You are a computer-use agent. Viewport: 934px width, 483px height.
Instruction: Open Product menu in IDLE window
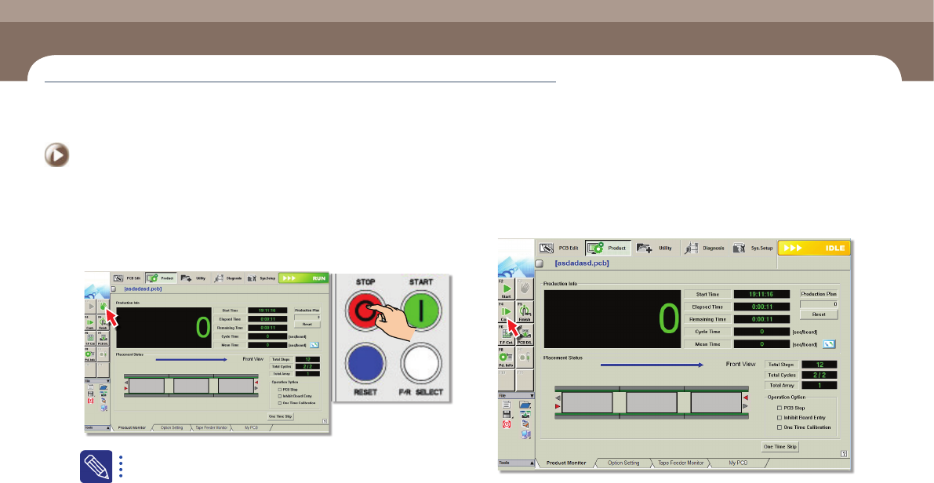[x=608, y=248]
